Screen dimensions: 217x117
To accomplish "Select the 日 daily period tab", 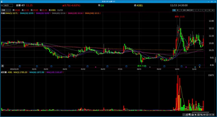I will coord(174,10).
